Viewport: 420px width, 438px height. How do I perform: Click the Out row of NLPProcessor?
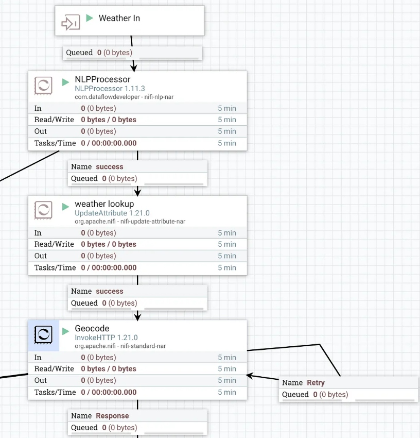point(137,131)
